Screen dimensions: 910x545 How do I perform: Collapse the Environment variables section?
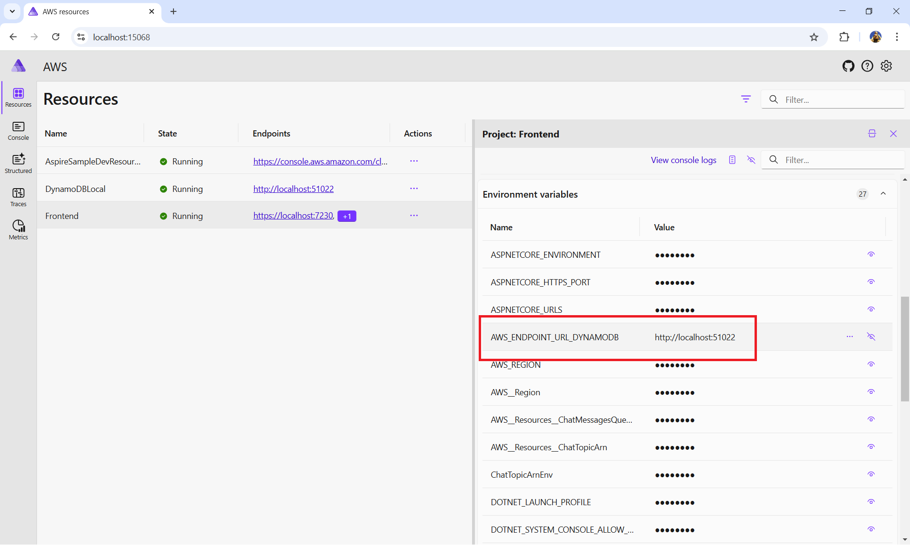[883, 194]
